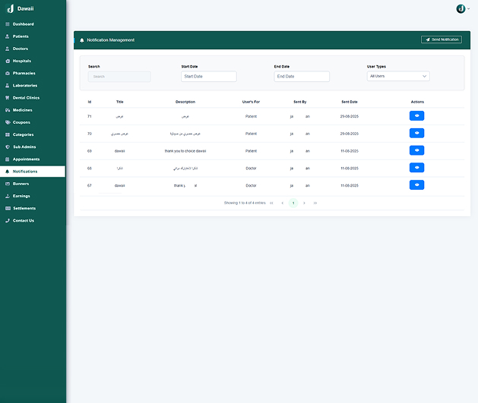Click the Medicines pills icon

point(8,110)
